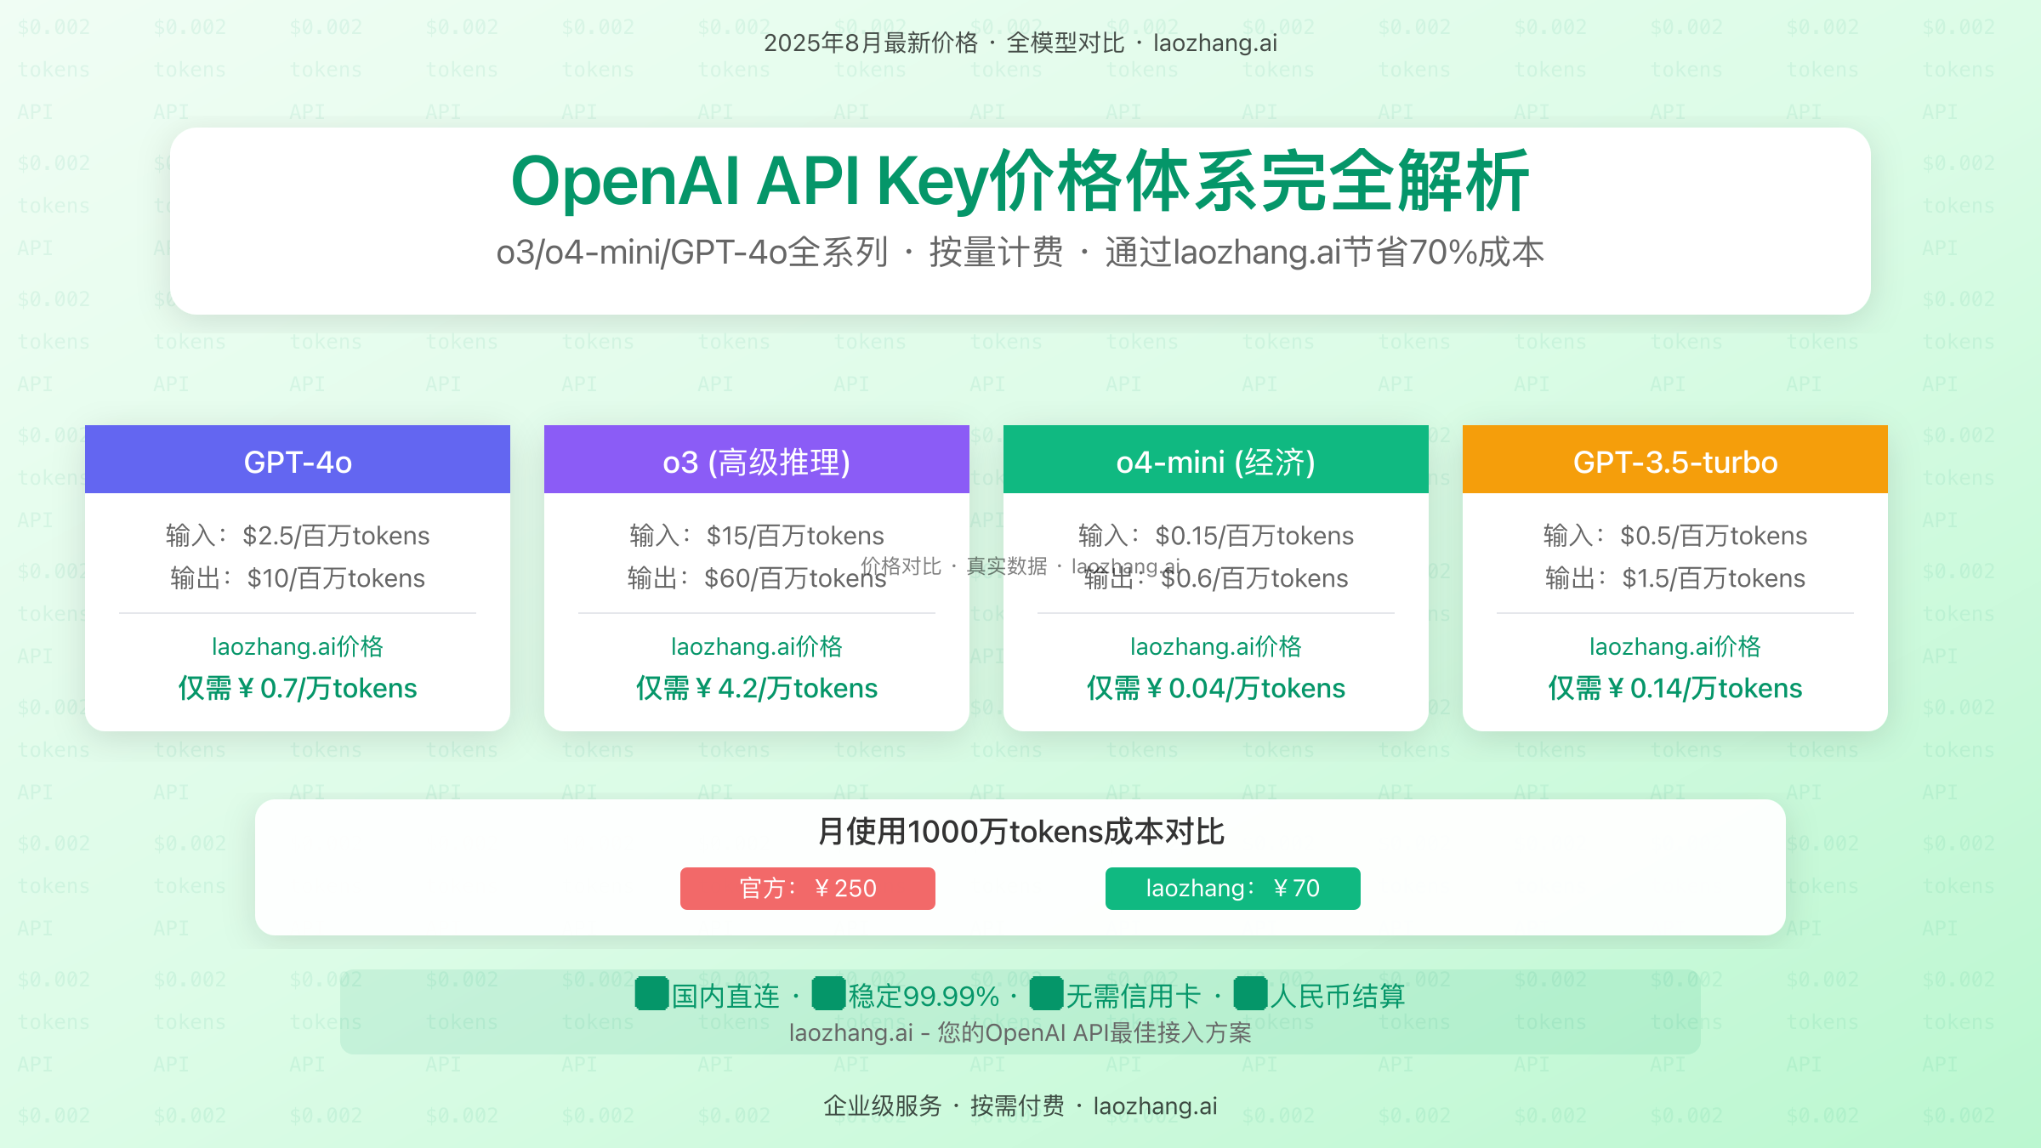Click the subtitle mentioning 节省70%成本
This screenshot has width=2041, height=1148.
(1020, 253)
